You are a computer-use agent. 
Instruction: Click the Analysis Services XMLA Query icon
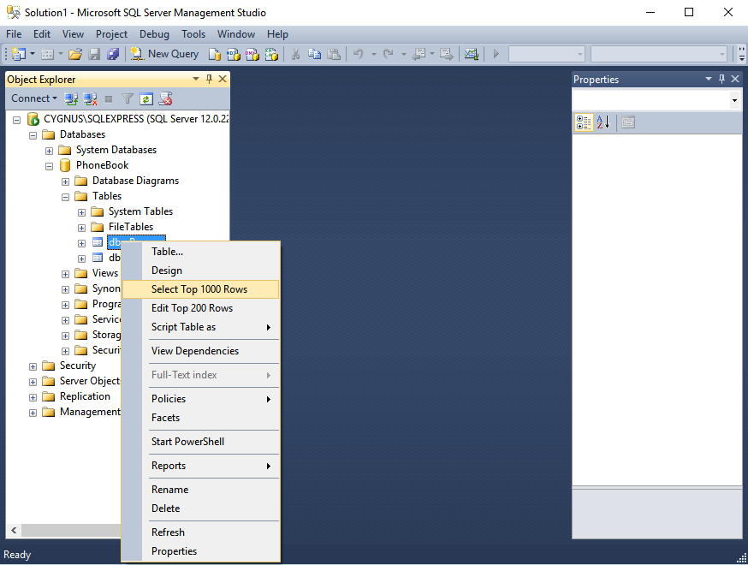pyautogui.click(x=271, y=54)
